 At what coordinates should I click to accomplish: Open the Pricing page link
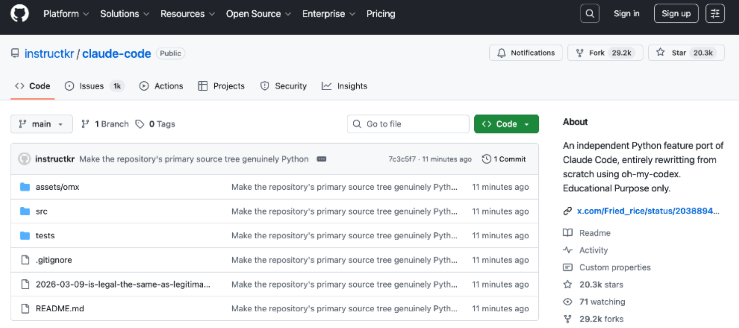(381, 14)
